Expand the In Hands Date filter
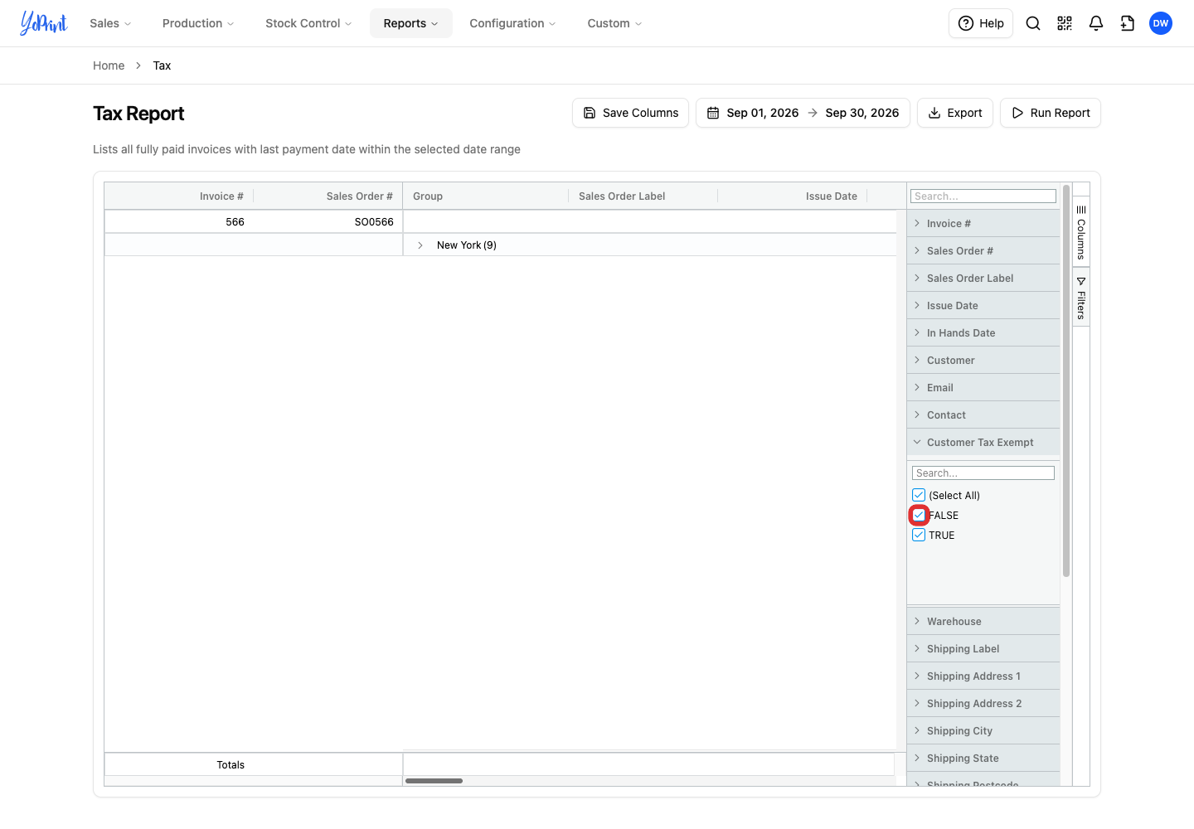This screenshot has width=1194, height=829. (x=983, y=333)
